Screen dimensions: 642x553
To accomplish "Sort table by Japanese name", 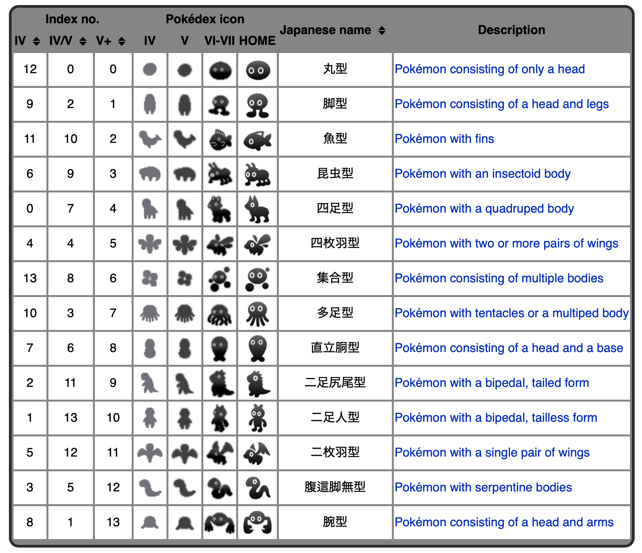I will tap(382, 30).
